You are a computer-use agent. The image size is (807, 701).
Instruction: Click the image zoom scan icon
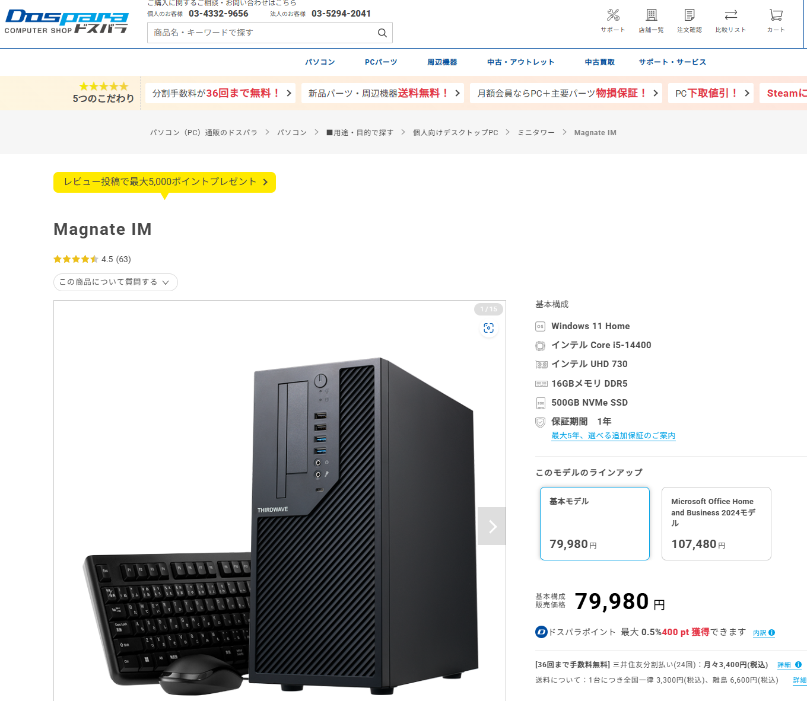(488, 328)
